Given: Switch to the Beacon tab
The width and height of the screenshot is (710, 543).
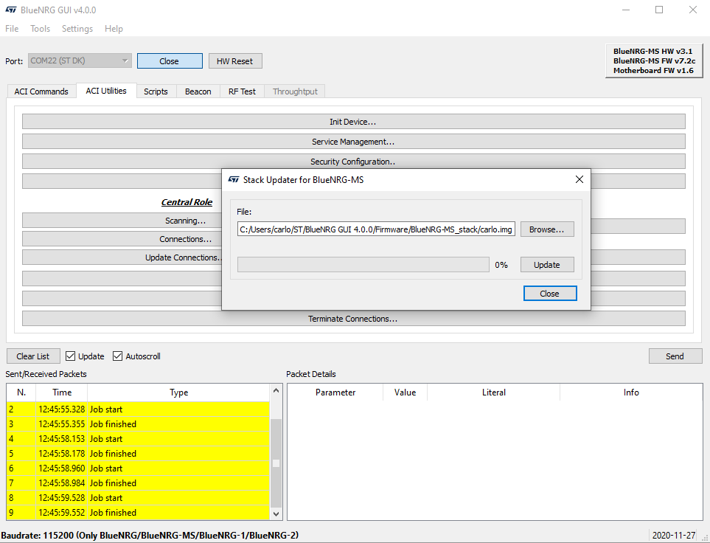Looking at the screenshot, I should pyautogui.click(x=198, y=91).
